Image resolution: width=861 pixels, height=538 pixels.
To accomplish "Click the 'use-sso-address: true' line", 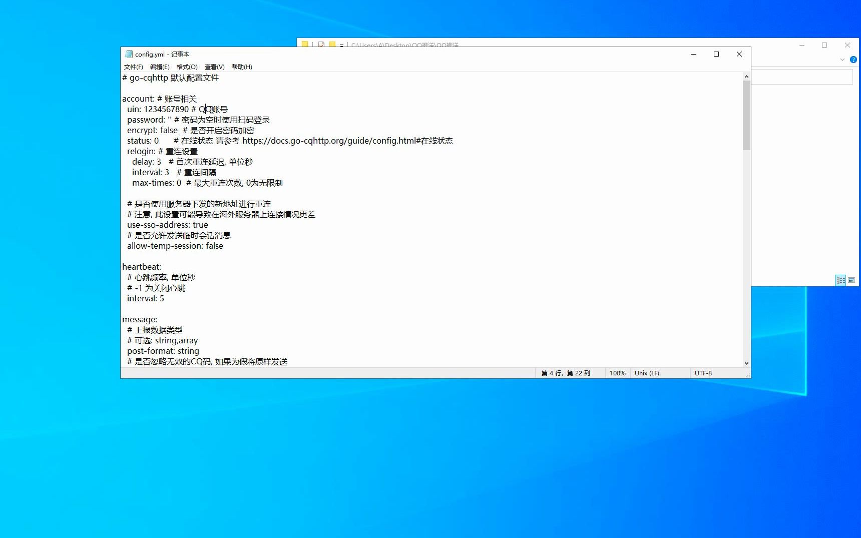I will coord(168,225).
